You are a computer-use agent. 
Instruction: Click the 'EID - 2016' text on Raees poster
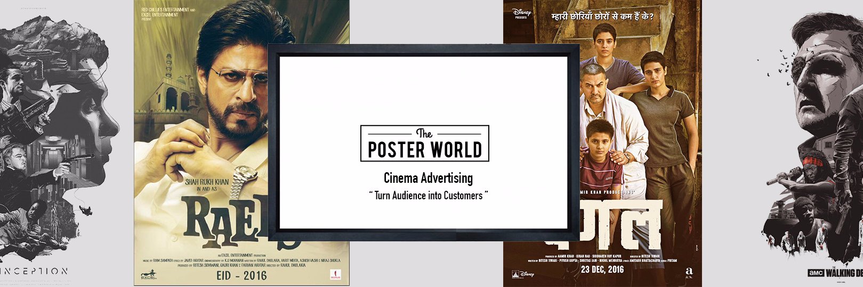(x=241, y=276)
